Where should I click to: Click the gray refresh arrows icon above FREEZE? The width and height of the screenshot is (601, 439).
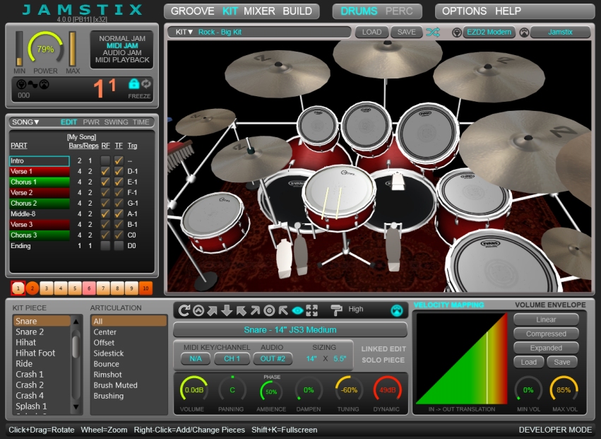(146, 83)
